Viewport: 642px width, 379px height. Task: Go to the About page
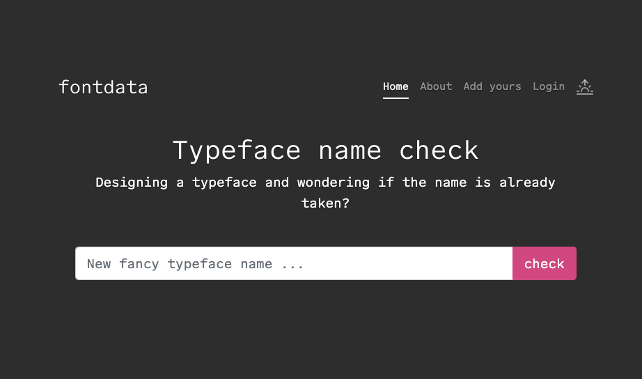coord(436,86)
